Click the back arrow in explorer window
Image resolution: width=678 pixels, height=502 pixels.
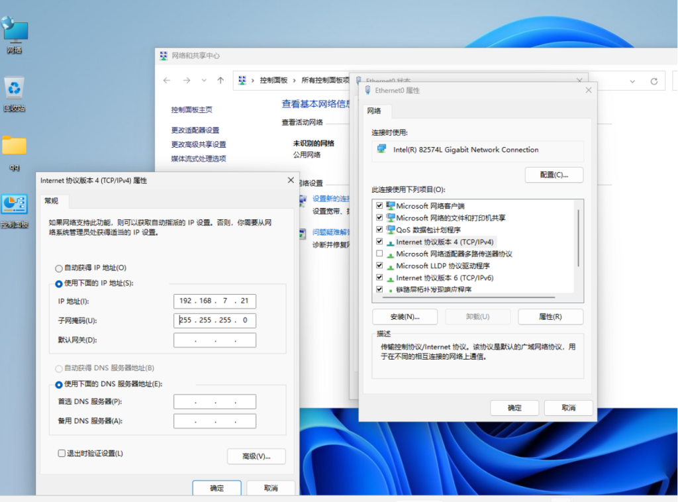pos(167,81)
